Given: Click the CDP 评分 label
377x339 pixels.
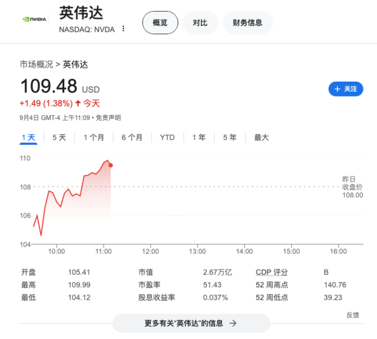Looking at the screenshot, I should (272, 272).
